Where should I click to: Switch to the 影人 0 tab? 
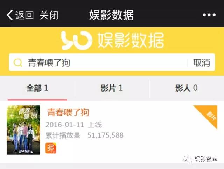pos(187,88)
